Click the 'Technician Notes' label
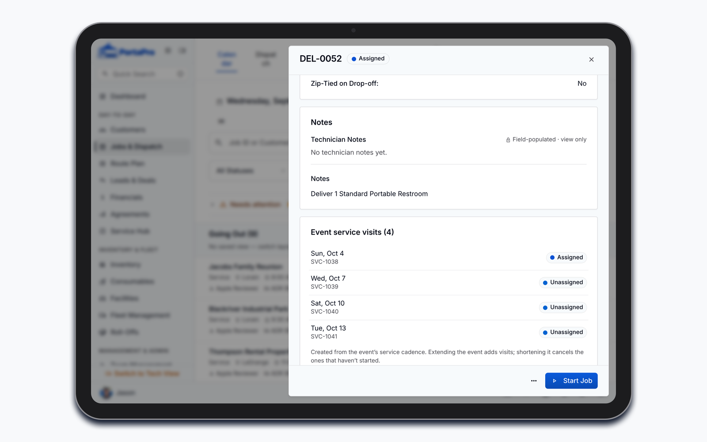 click(x=338, y=140)
